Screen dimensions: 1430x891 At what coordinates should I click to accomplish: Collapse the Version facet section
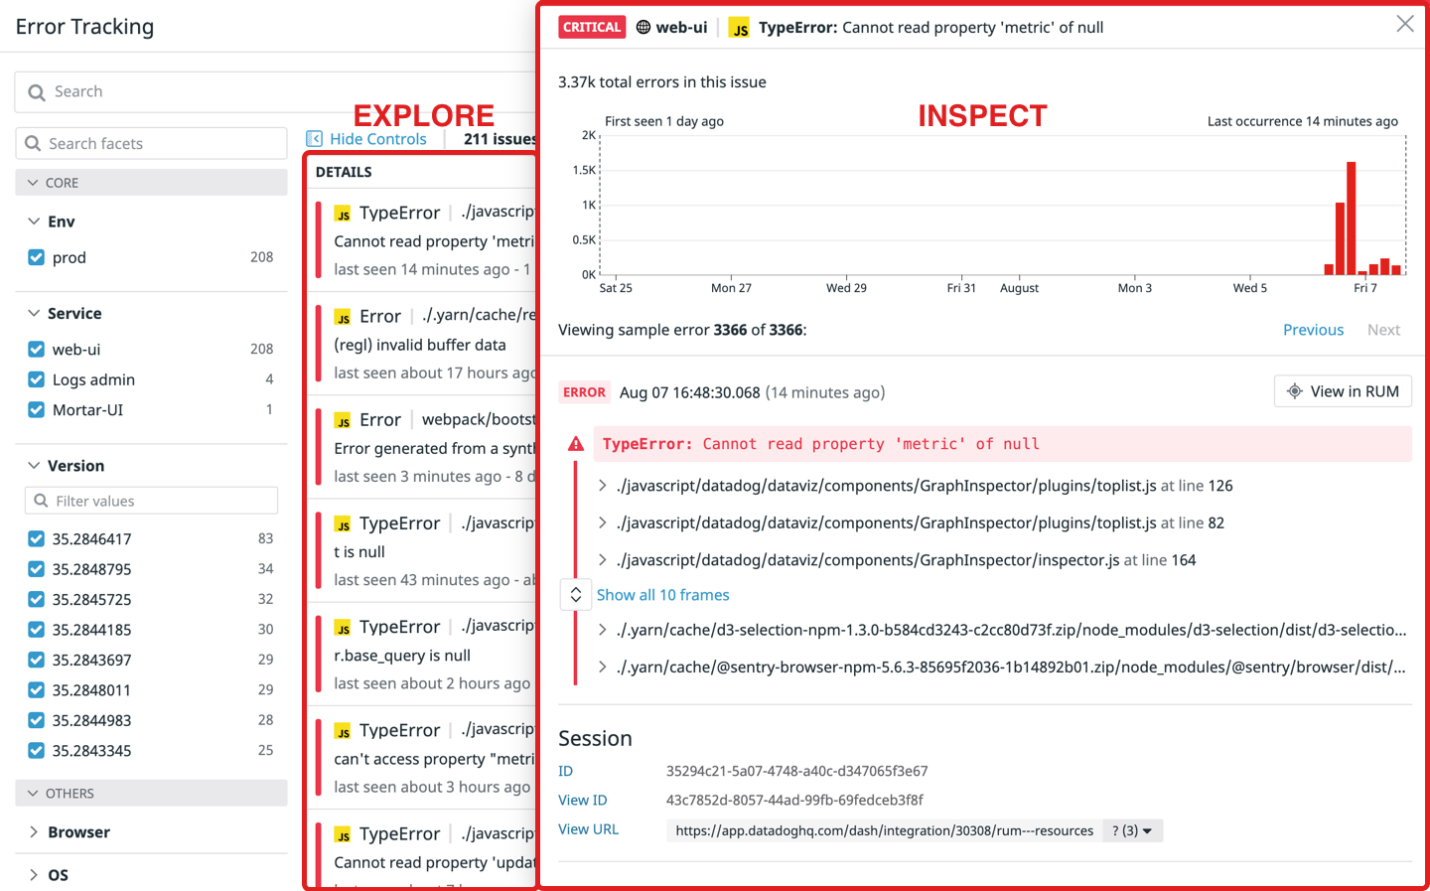[34, 466]
